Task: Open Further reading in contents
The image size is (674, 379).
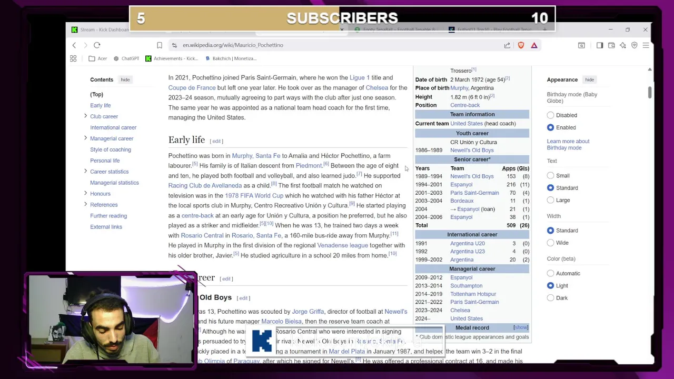Action: coord(108,216)
